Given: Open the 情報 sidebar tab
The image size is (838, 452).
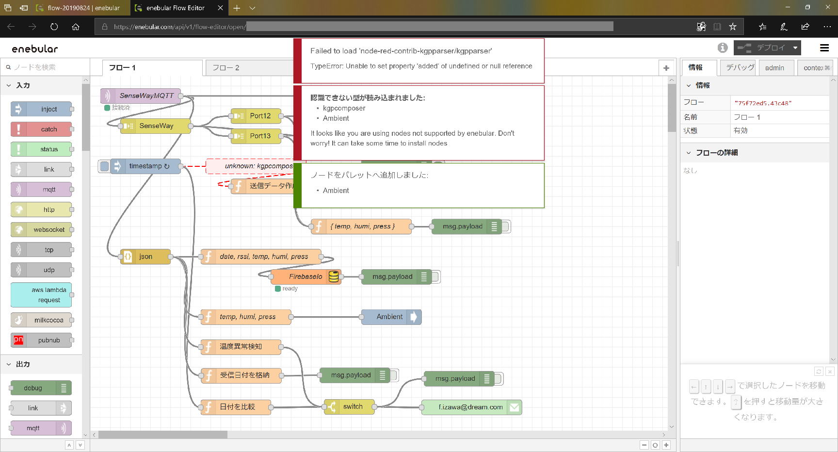Looking at the screenshot, I should (x=699, y=68).
